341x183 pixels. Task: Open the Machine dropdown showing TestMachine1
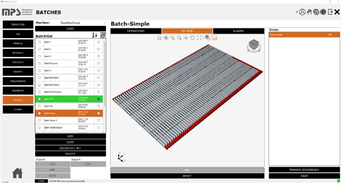coord(83,23)
